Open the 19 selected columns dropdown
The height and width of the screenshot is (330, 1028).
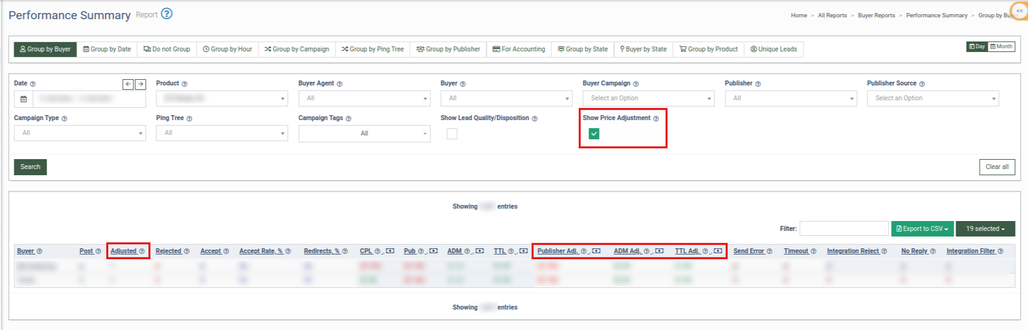tap(985, 228)
